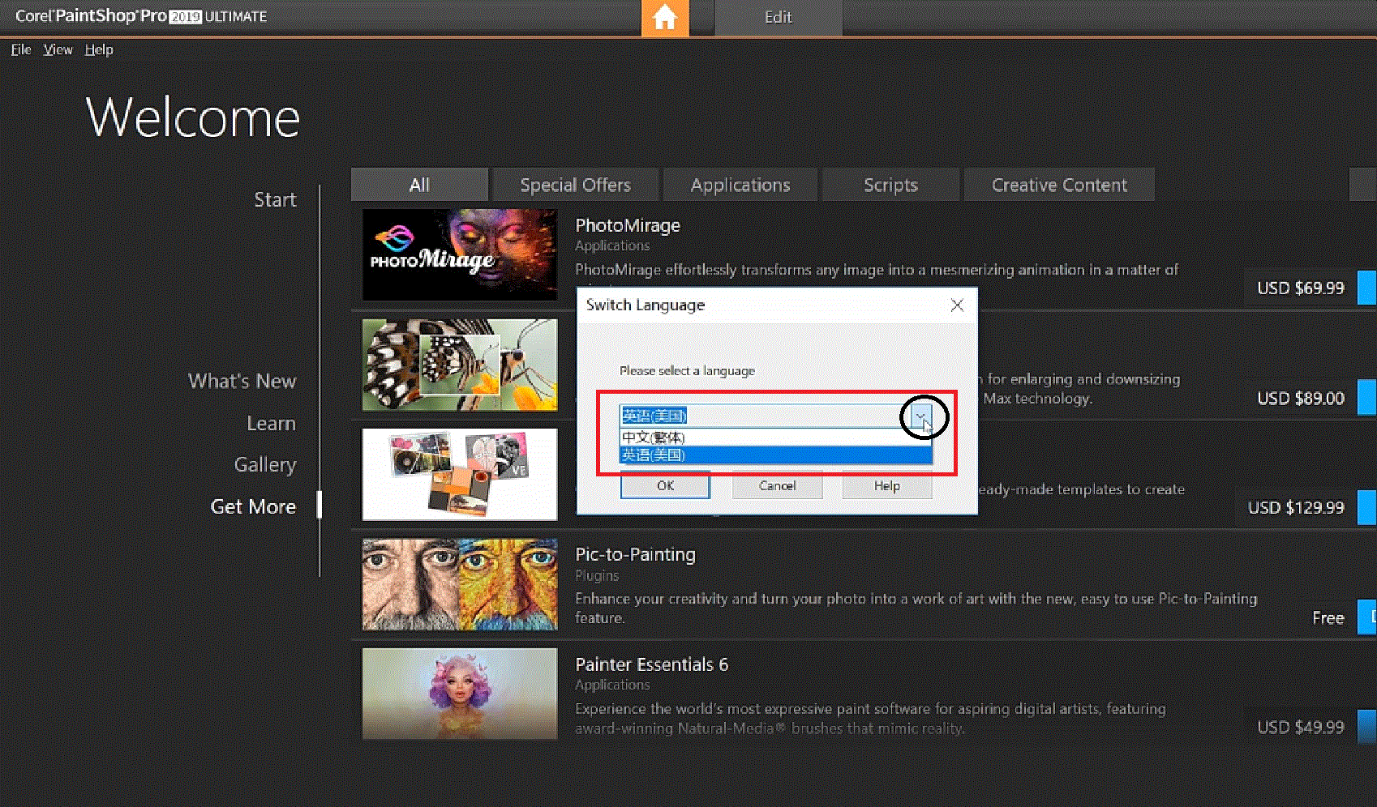Select 中文(繁体) from the language list
This screenshot has width=1377, height=807.
click(x=654, y=438)
